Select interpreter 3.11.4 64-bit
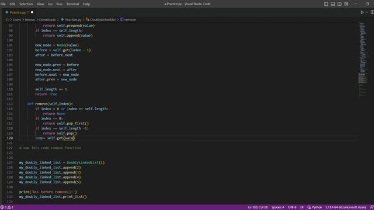The width and height of the screenshot is (374, 210). click(345, 208)
